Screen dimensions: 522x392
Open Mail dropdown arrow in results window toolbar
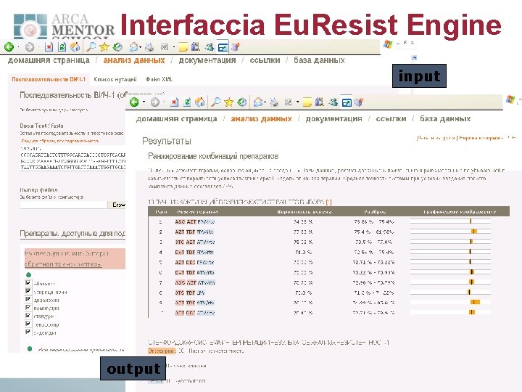(x=265, y=102)
